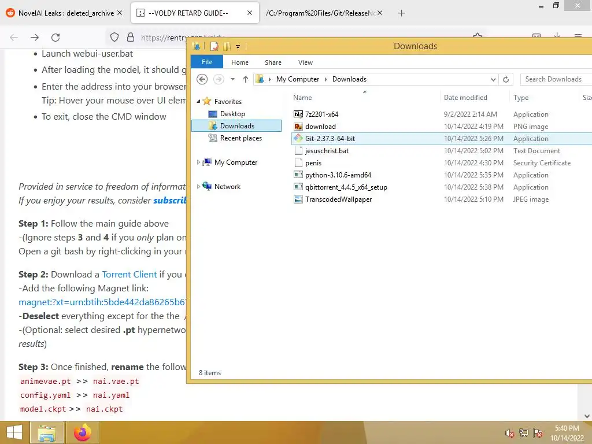Click the back arrow in Explorer
This screenshot has height=444, width=592.
pyautogui.click(x=202, y=79)
